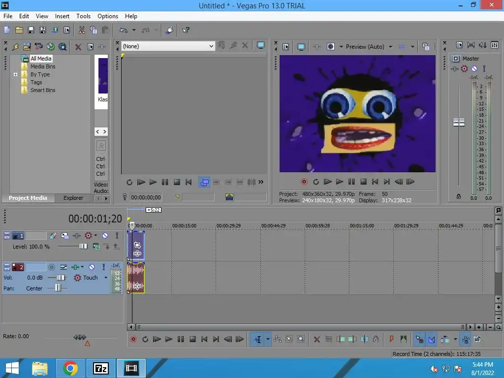Record button on timeline transport bar

pos(133,340)
